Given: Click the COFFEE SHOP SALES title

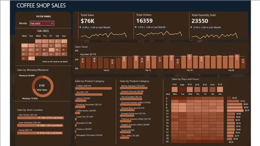Looking at the screenshot, I should [x=41, y=6].
